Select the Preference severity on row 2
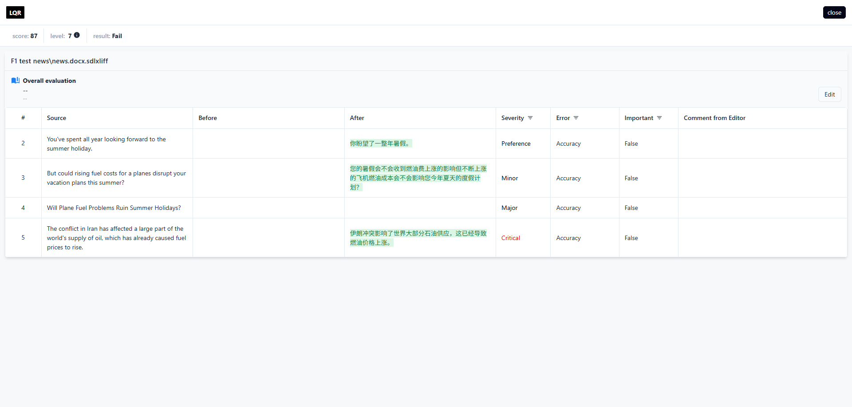The image size is (852, 407). [x=516, y=143]
